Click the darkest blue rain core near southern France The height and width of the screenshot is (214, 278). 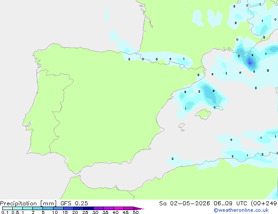tap(250, 62)
